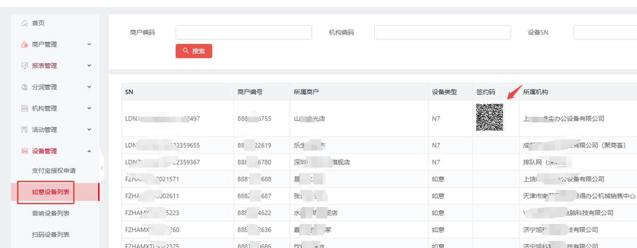Viewport: 637px width, 248px height.
Task: Click the home icon beside 首页
Action: pos(25,23)
